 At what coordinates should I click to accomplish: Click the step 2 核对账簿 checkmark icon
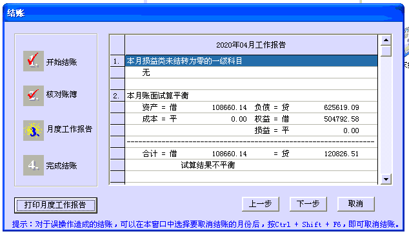[x=34, y=96]
